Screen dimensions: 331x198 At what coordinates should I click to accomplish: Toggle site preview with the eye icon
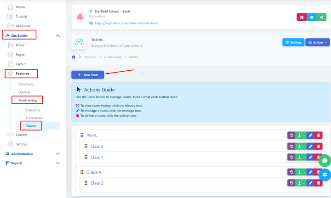pos(312,17)
